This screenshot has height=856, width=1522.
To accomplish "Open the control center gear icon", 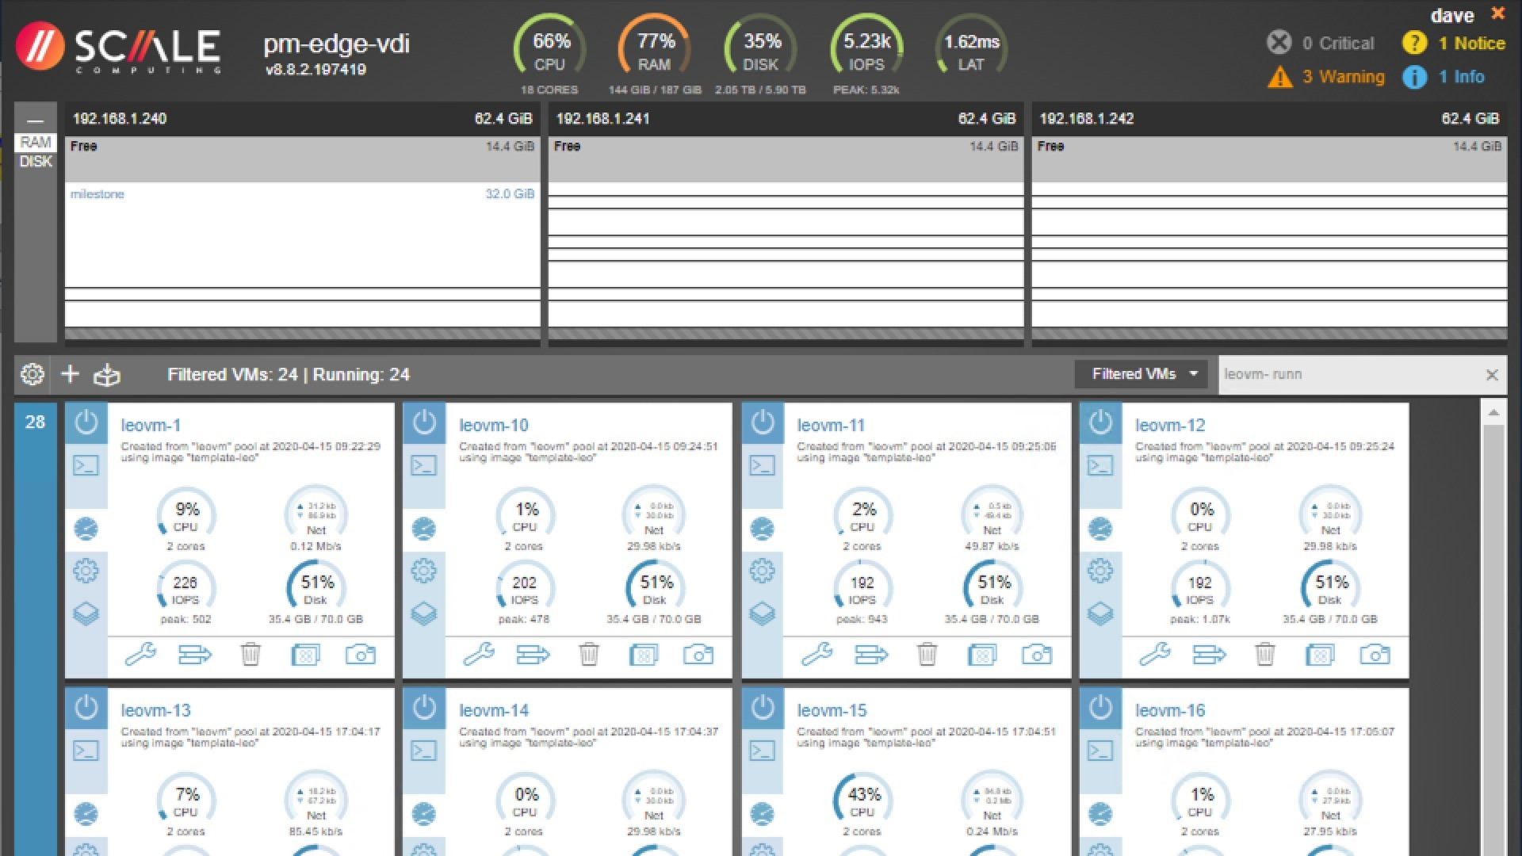I will coord(33,374).
